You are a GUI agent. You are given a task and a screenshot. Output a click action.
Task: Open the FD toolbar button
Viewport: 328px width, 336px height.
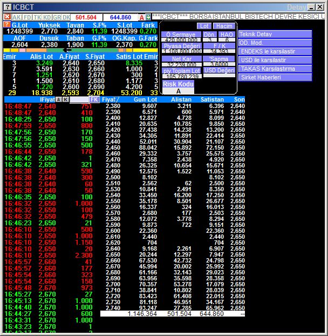(x=28, y=17)
